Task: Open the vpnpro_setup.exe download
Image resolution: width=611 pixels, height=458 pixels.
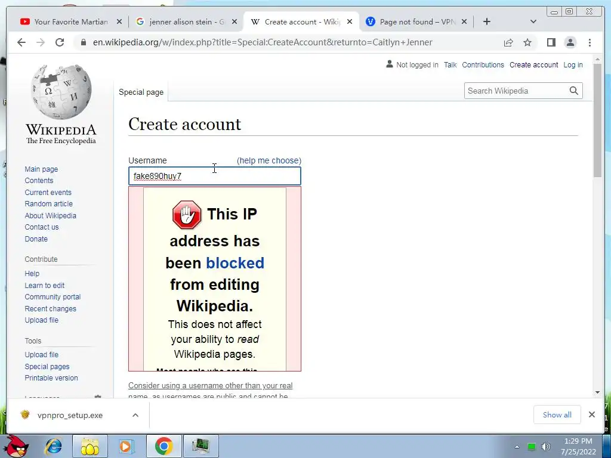Action: 70,415
